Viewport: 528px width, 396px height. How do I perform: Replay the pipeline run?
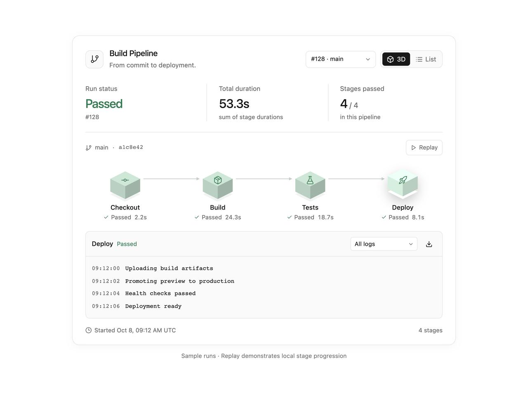pyautogui.click(x=424, y=148)
